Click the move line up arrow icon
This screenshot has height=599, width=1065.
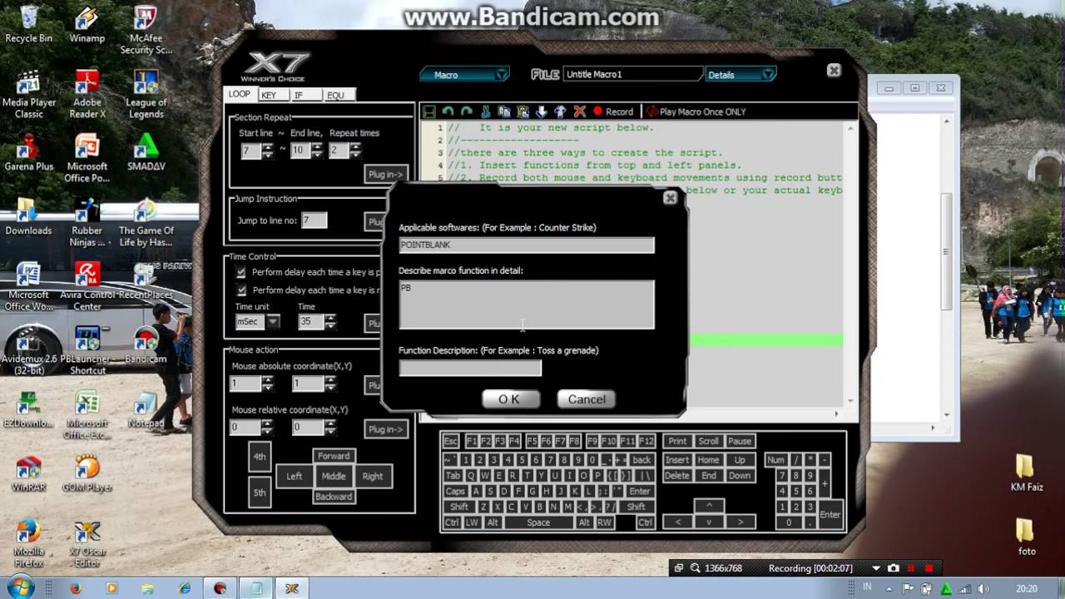click(560, 111)
